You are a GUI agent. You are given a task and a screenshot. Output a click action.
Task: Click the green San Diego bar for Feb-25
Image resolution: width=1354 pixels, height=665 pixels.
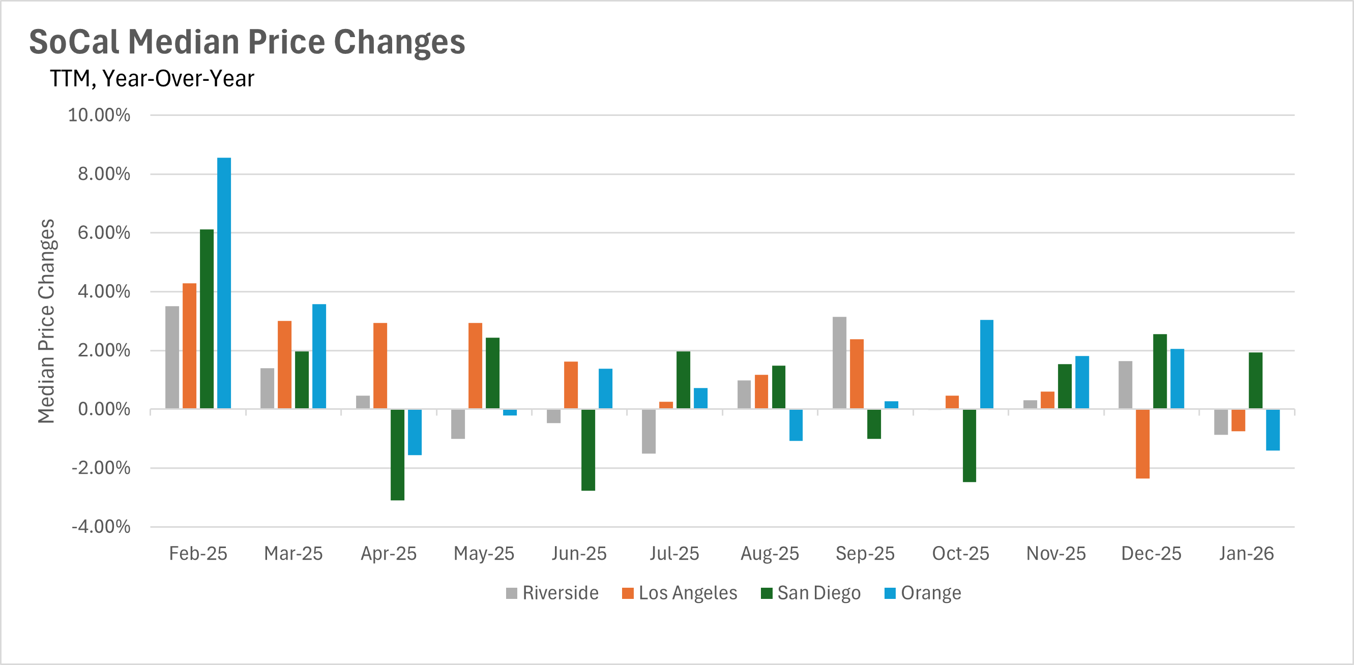click(x=207, y=319)
